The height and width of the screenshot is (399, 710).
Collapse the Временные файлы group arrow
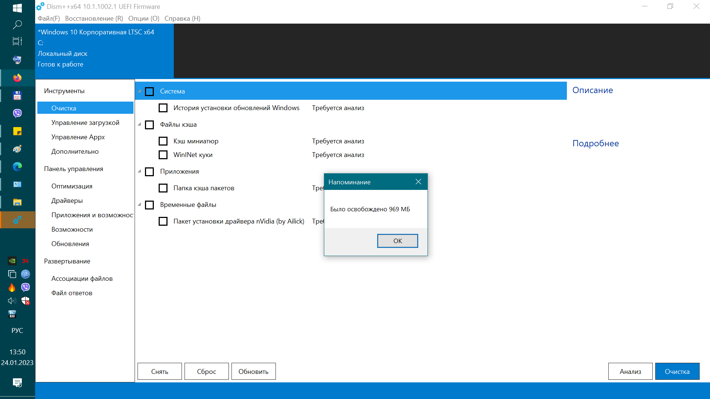click(140, 205)
